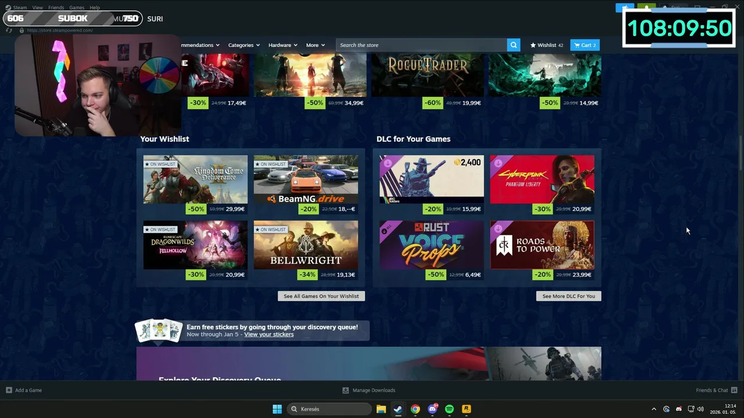Click the Windows taskbar Keresés search box
This screenshot has height=418, width=744.
tap(329, 409)
